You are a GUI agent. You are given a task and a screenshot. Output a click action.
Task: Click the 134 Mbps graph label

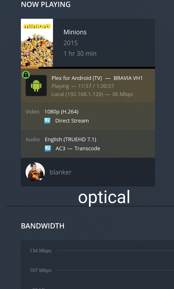41,251
